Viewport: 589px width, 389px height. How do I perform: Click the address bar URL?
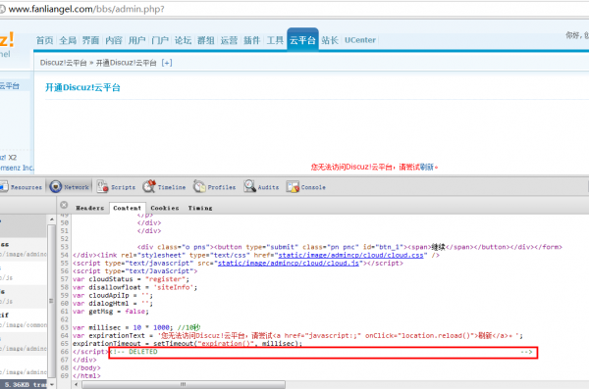pos(86,9)
